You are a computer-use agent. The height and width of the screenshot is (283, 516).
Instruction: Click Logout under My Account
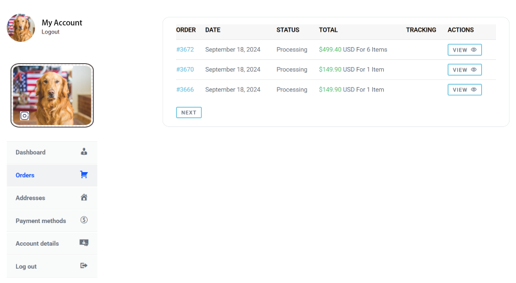coord(50,32)
